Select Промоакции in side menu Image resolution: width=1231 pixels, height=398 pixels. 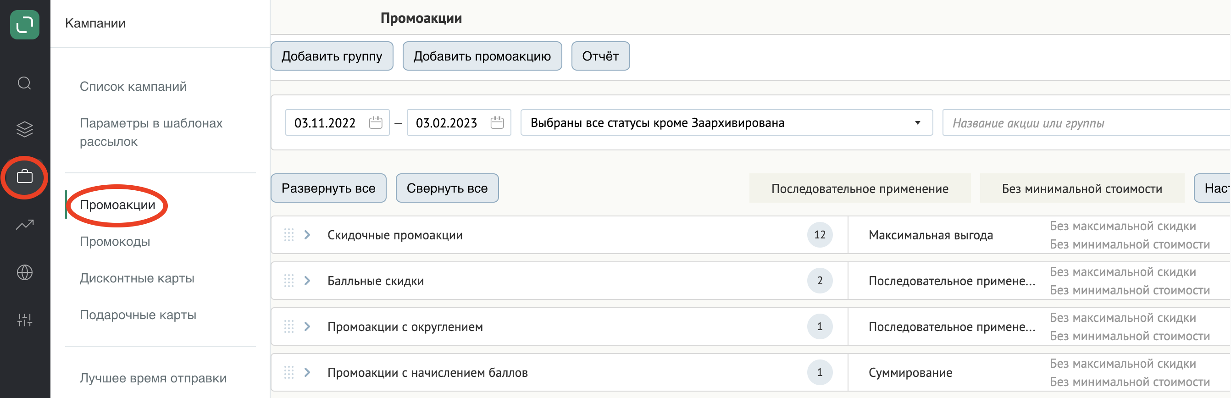pos(117,205)
